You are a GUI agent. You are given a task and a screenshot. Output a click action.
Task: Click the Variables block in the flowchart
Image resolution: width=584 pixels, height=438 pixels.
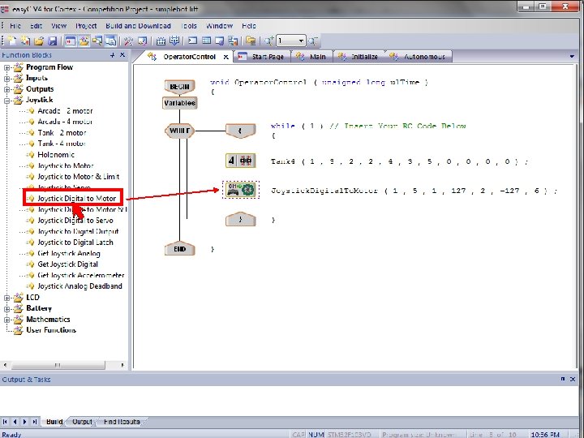point(179,103)
